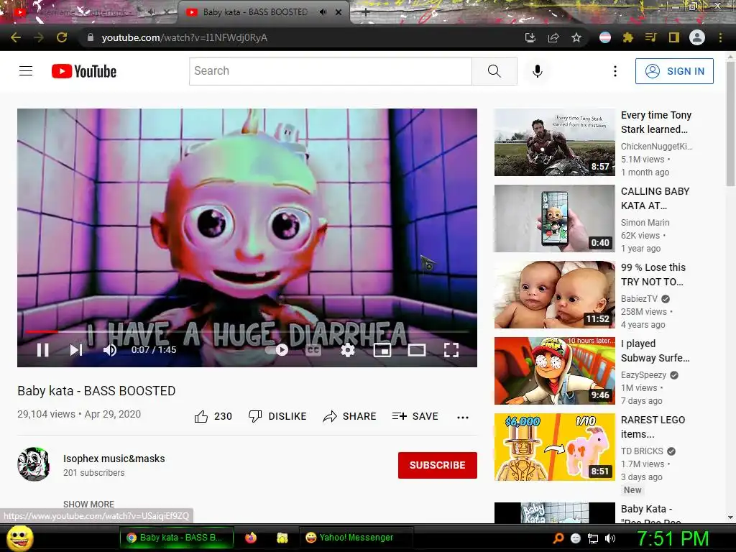The image size is (736, 552).
Task: Click the SIGN IN button
Action: click(674, 71)
